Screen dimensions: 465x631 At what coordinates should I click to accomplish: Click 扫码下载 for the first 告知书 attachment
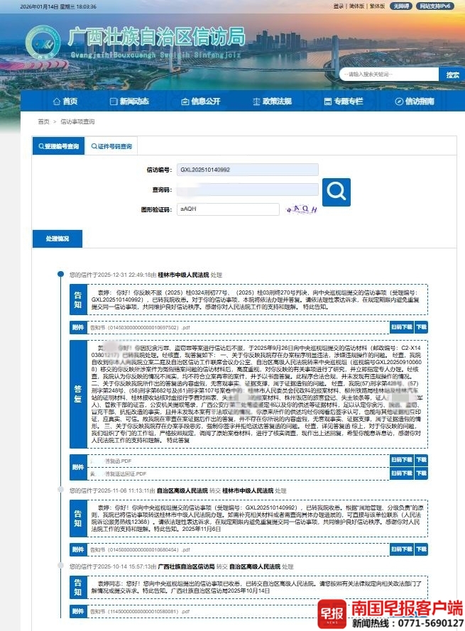(x=400, y=328)
